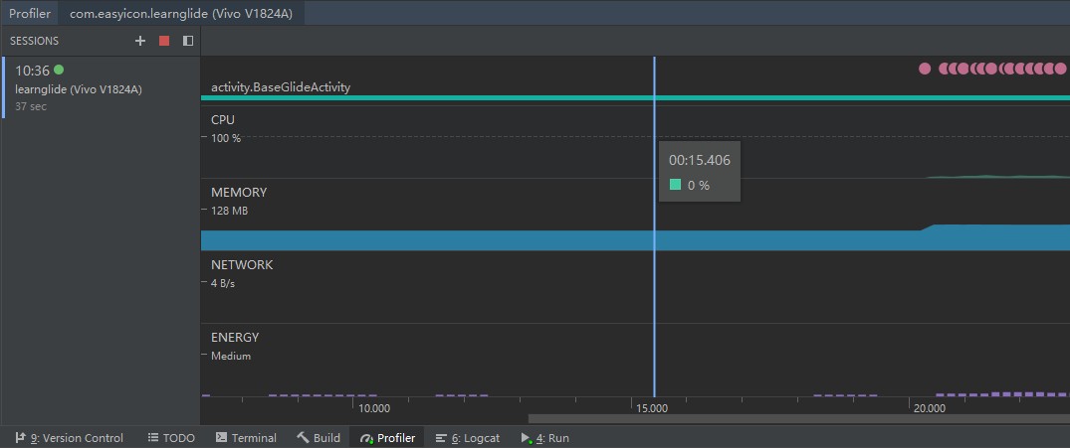Click the 4 B/s network axis label

pyautogui.click(x=223, y=283)
